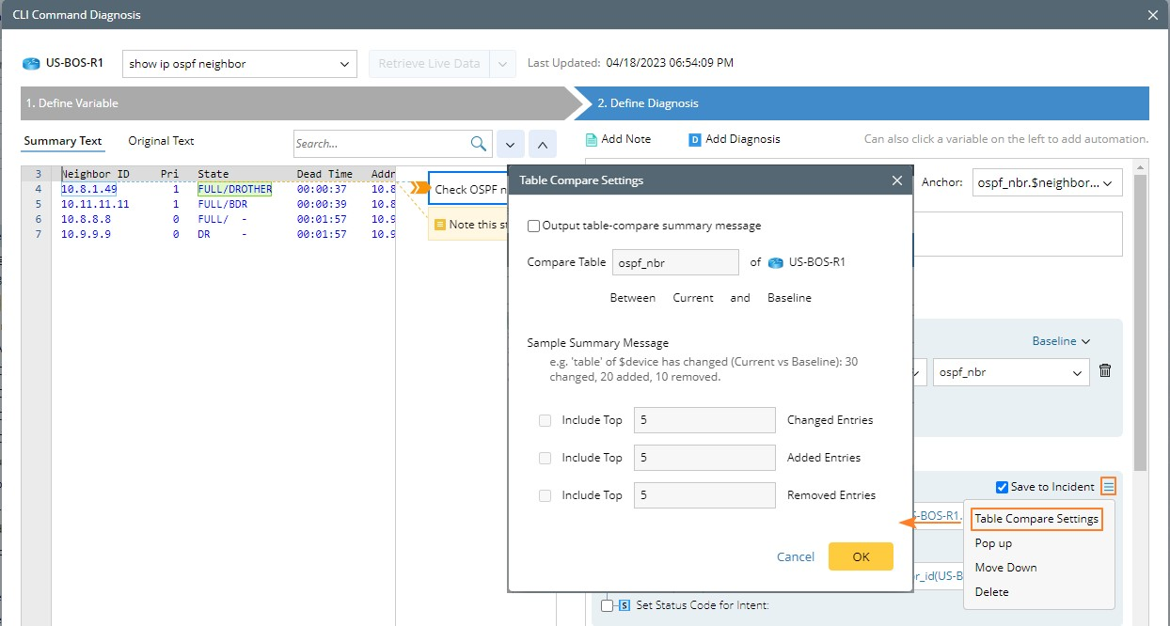Check Set Status Code for Intent
Viewport: 1170px width, 626px height.
[609, 605]
